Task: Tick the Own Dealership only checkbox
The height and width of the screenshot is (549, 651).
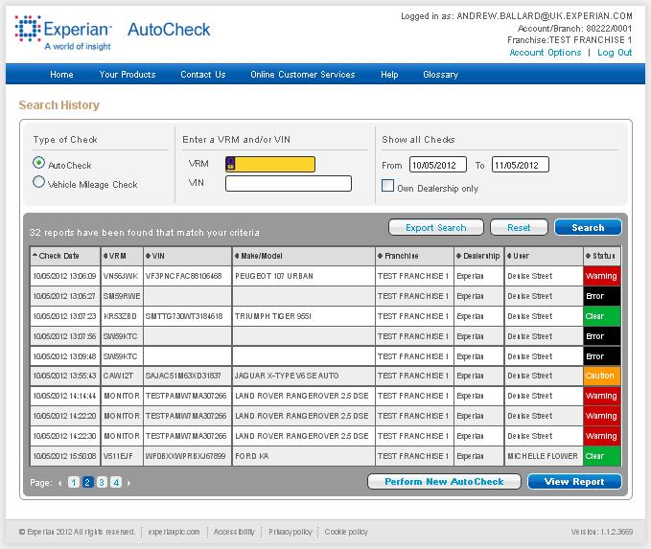Action: pyautogui.click(x=387, y=186)
